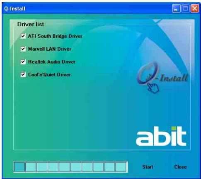Toggle the Marvell LAN Driver checkbox

click(23, 49)
